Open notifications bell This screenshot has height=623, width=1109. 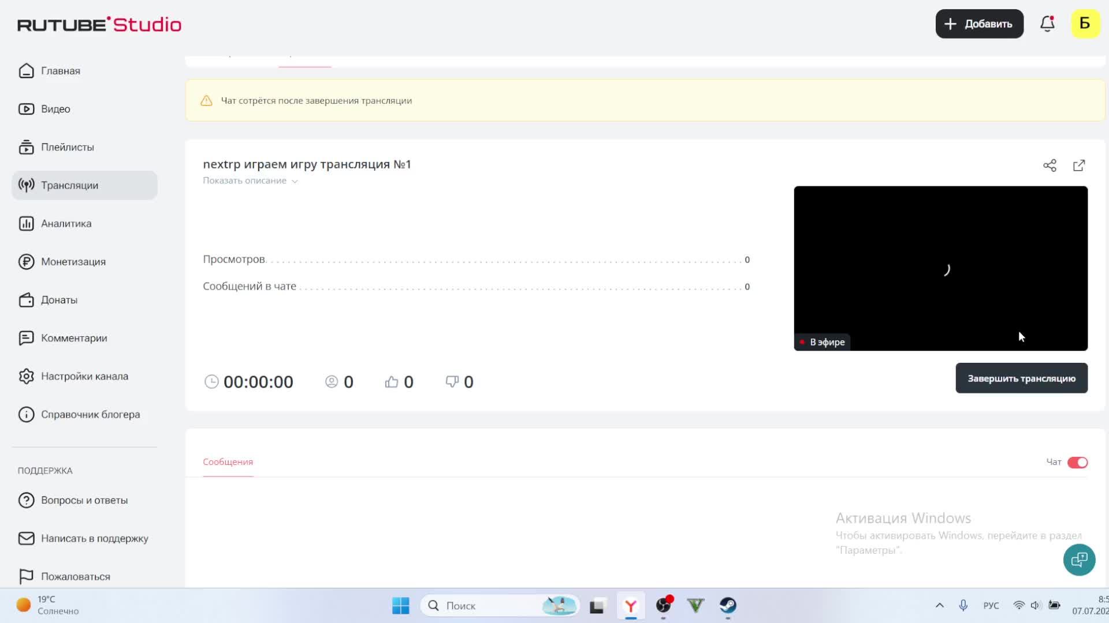[1047, 24]
